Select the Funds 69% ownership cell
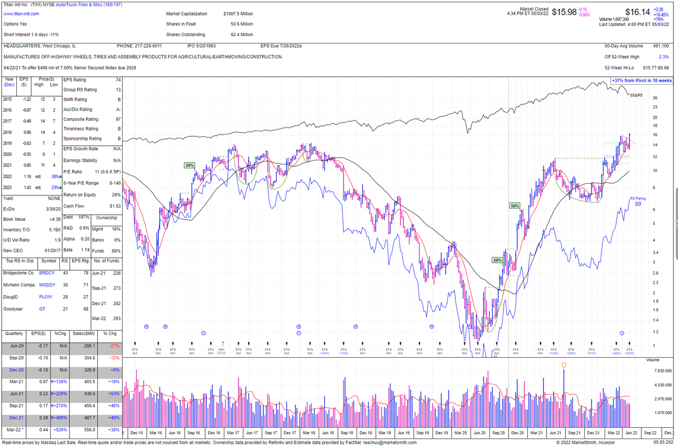 click(x=106, y=251)
